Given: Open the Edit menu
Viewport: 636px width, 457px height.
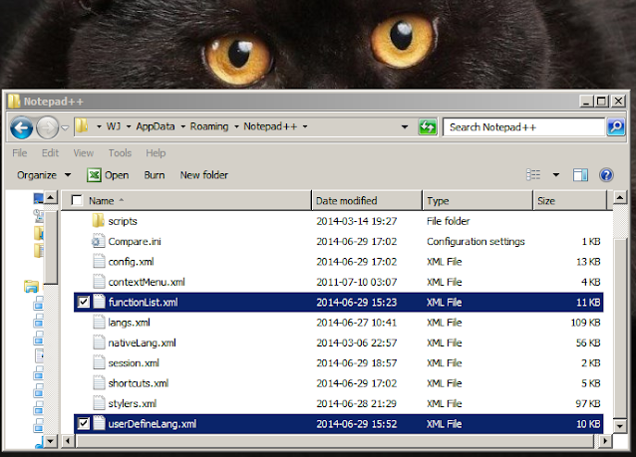Looking at the screenshot, I should (x=50, y=153).
